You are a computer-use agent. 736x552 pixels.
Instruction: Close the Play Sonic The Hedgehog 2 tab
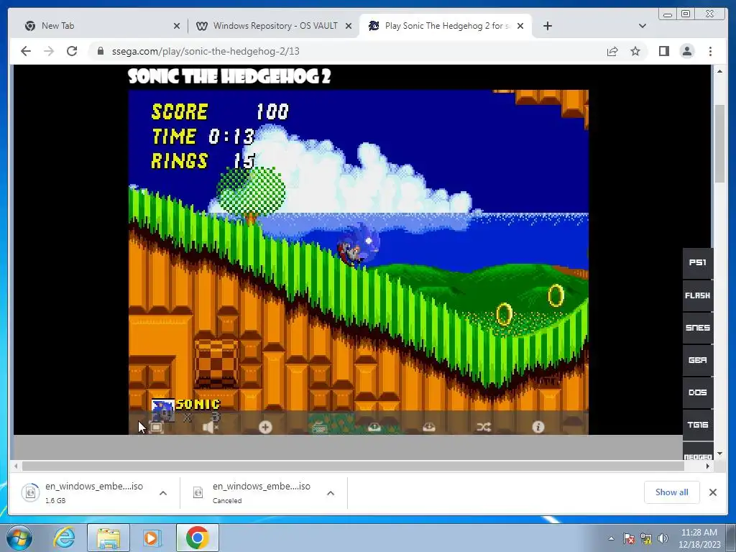tap(520, 27)
